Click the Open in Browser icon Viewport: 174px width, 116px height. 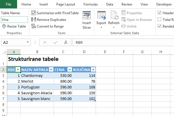click(x=124, y=20)
